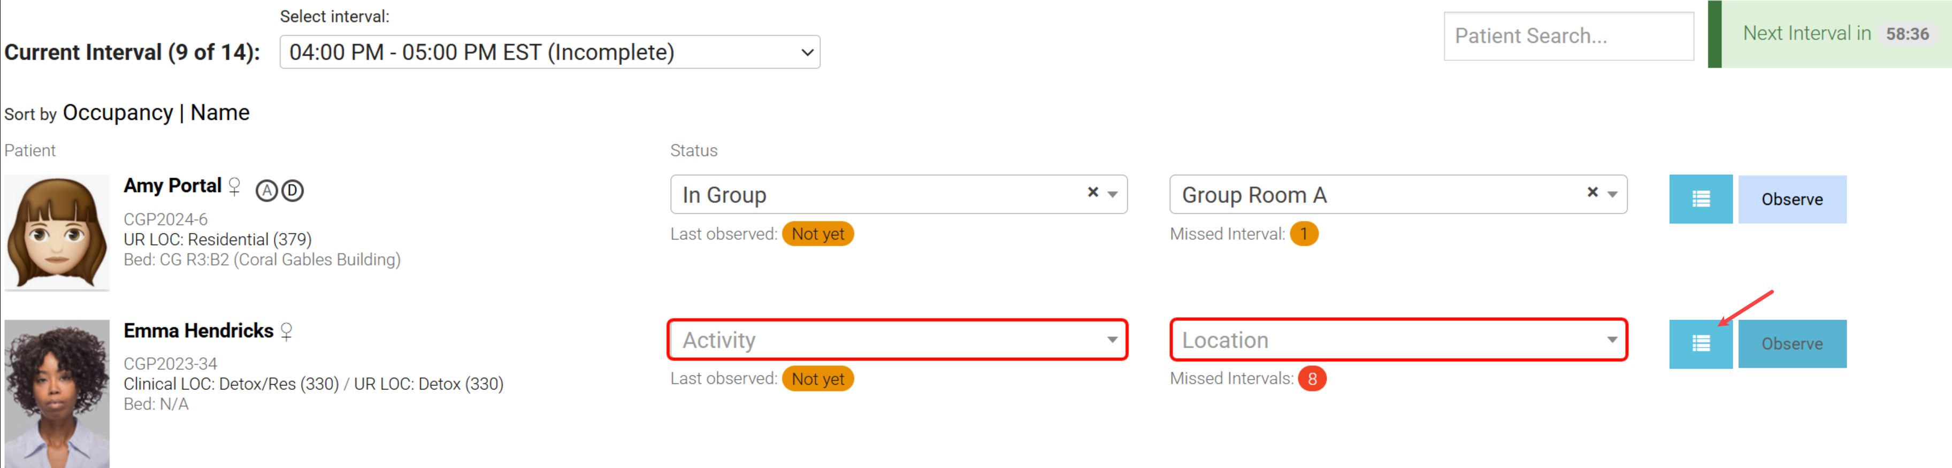Sort patients by Name

[220, 113]
